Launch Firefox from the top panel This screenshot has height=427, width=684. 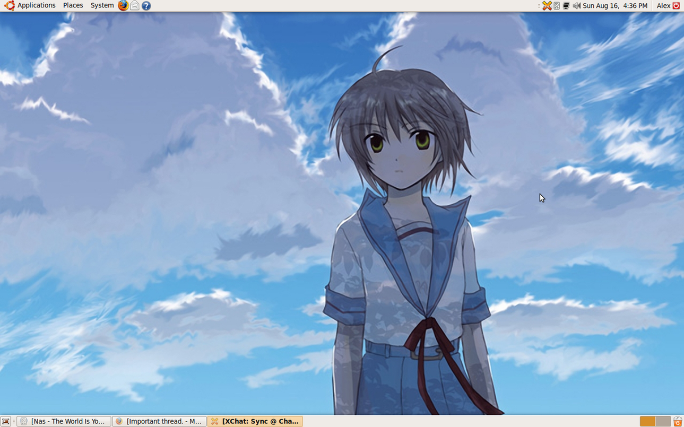point(123,5)
